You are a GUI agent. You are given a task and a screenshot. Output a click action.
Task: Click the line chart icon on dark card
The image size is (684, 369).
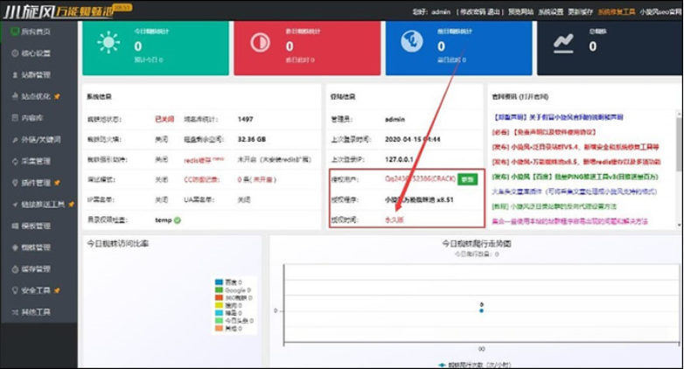563,43
